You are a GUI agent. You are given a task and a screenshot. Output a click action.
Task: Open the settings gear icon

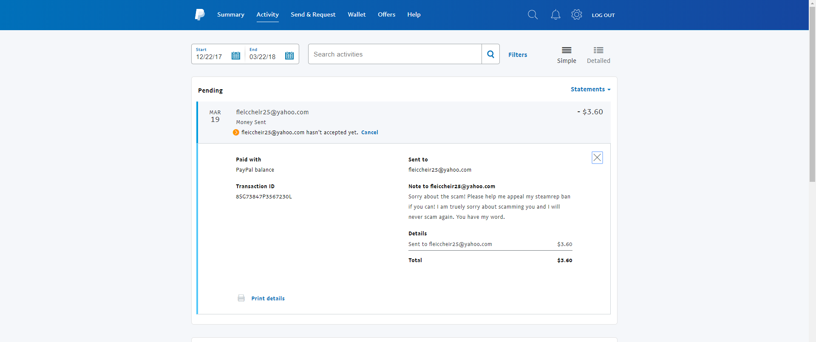pyautogui.click(x=577, y=14)
